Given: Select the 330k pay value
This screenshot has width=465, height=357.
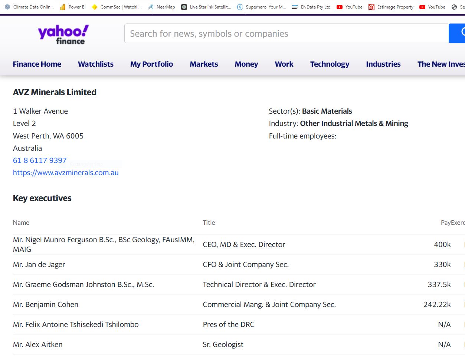Looking at the screenshot, I should point(442,264).
